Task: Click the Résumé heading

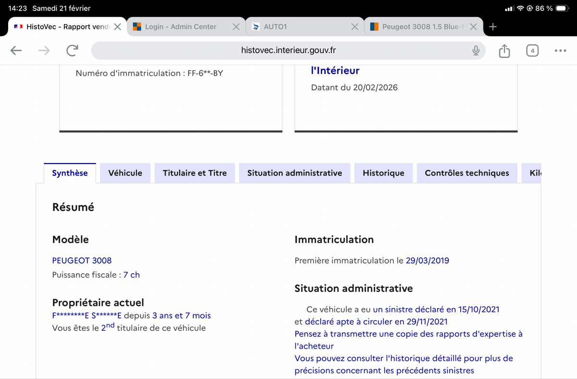Action: tap(73, 207)
